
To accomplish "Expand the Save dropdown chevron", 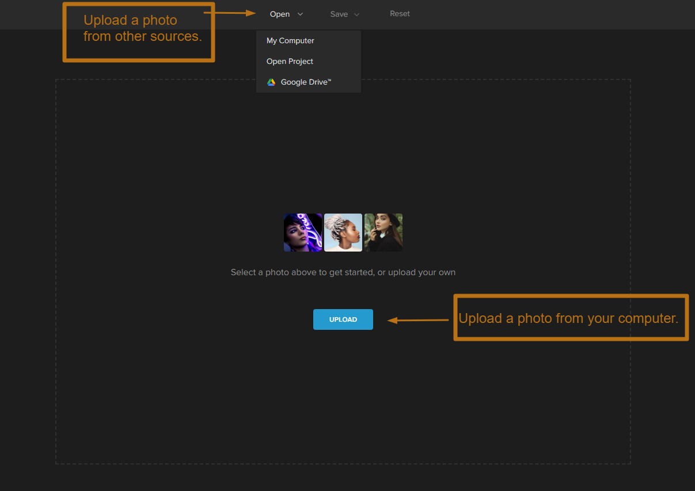I will click(356, 14).
